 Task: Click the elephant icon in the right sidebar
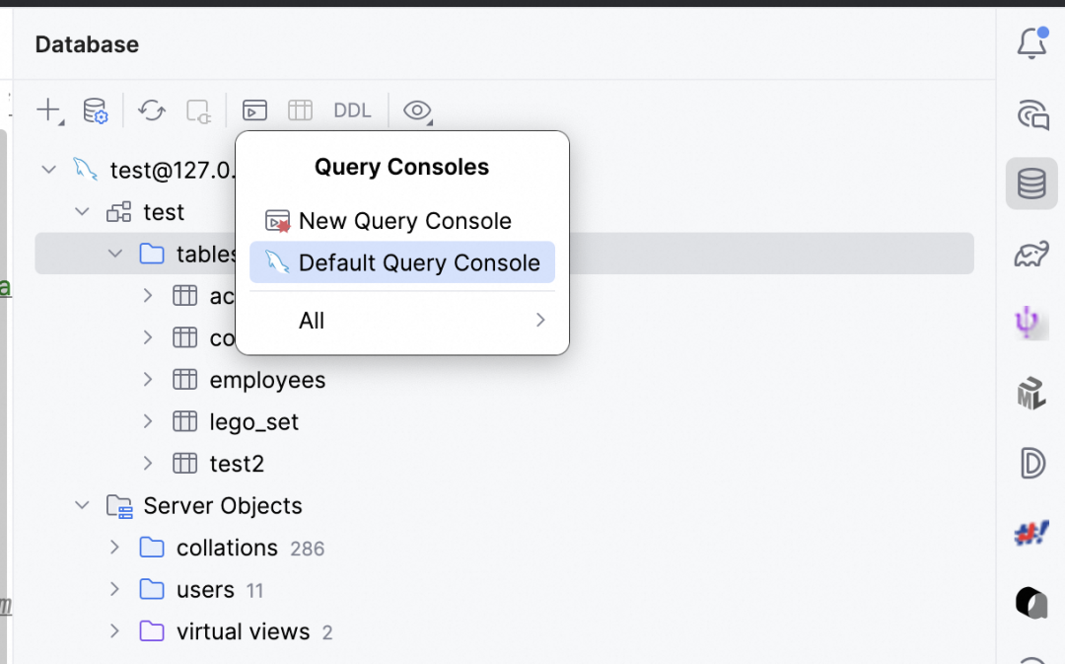pos(1031,254)
